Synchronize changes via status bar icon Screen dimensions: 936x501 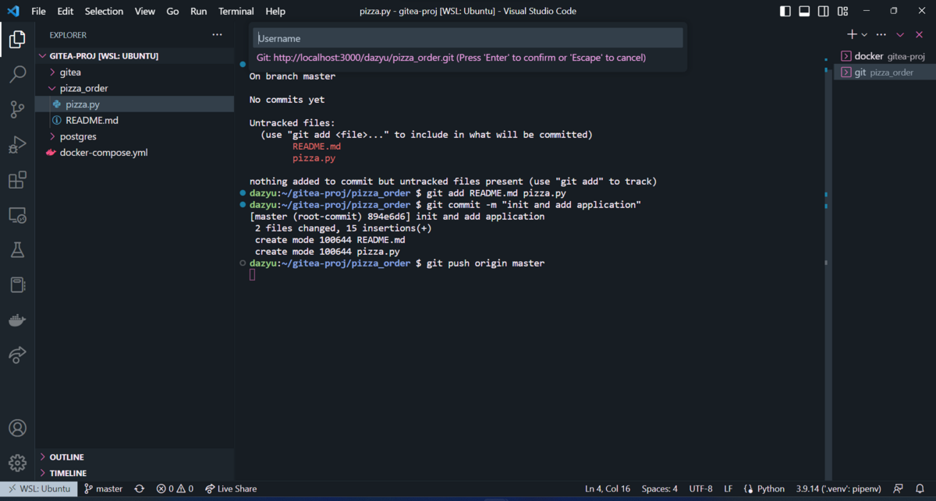point(140,489)
